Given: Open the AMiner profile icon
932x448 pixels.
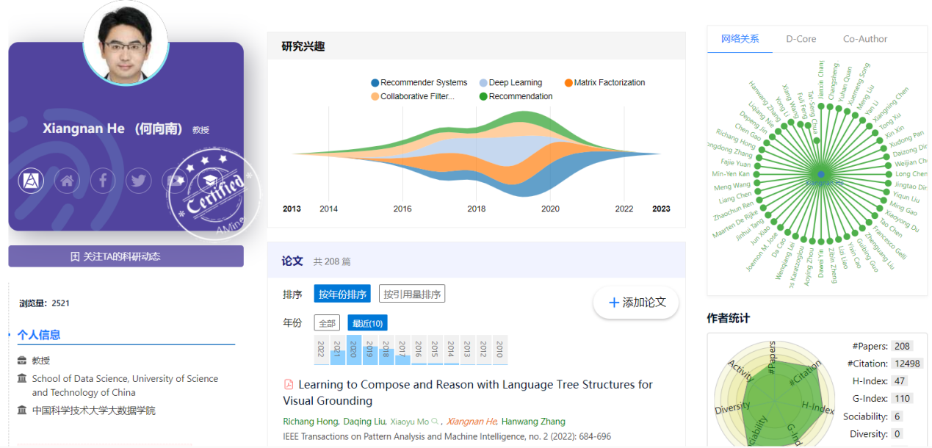Looking at the screenshot, I should point(30,180).
